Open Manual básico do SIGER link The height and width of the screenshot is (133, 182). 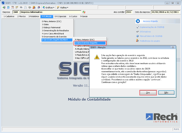tap(151, 36)
